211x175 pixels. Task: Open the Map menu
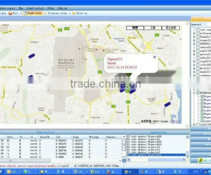point(21,8)
